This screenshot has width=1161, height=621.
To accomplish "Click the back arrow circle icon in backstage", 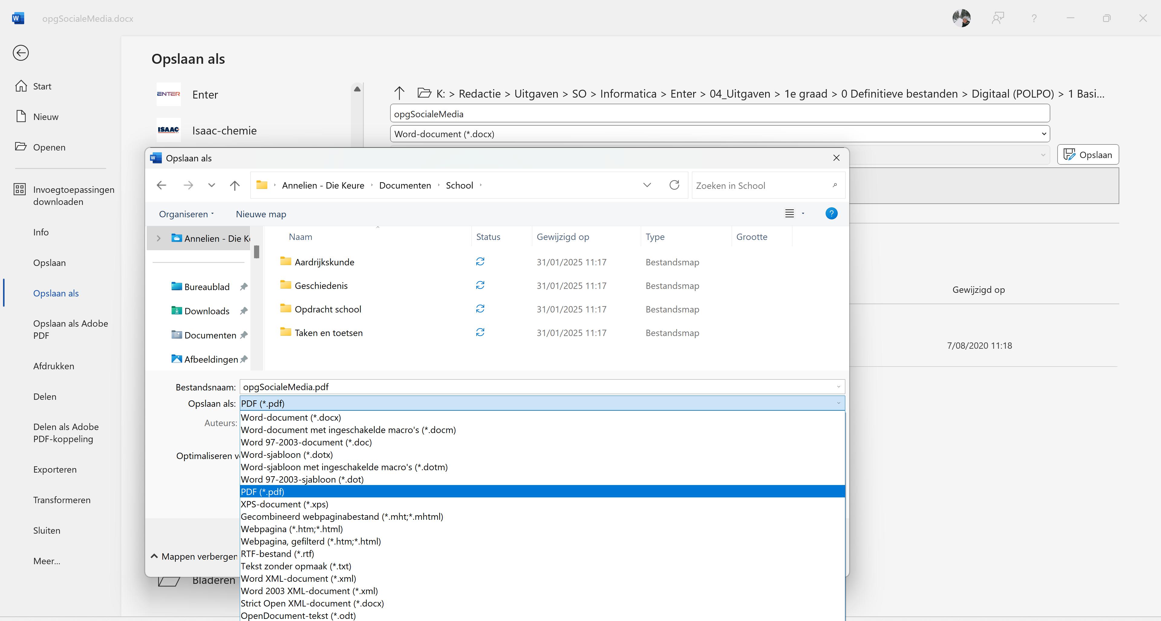I will click(x=21, y=53).
